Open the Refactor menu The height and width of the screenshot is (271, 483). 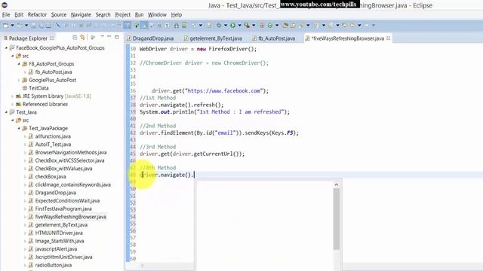pos(37,15)
